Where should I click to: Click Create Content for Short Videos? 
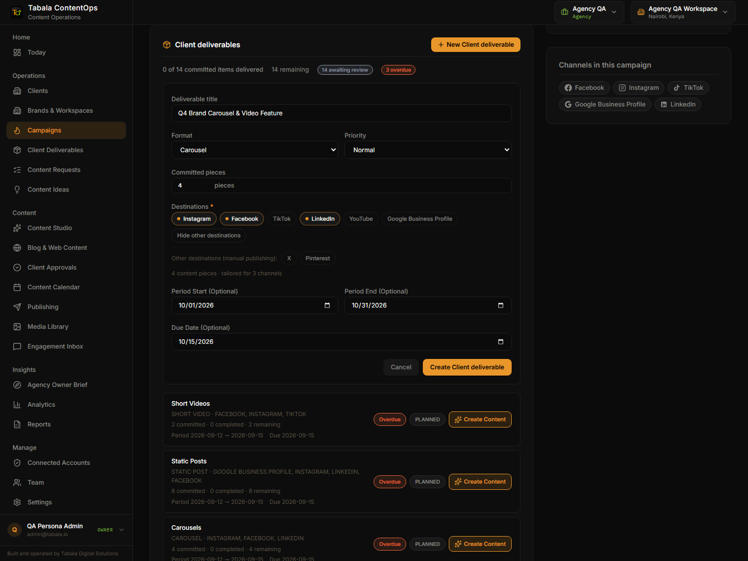480,419
